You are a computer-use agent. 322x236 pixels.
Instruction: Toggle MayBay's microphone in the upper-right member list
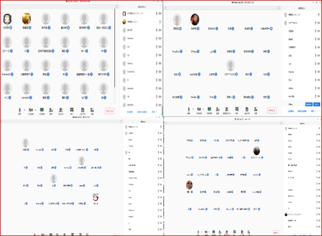[x=316, y=72]
